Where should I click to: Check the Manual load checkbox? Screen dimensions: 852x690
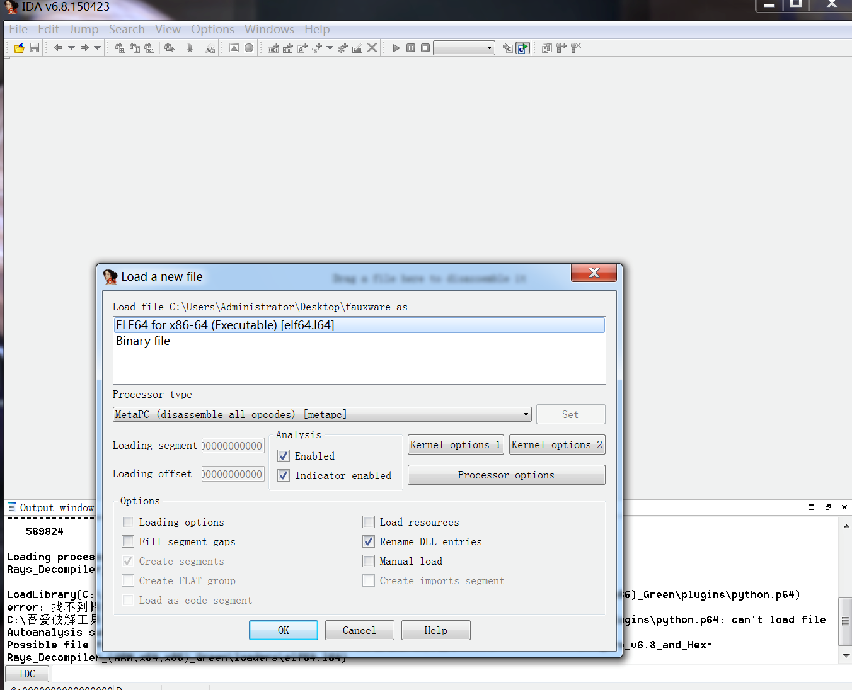[x=369, y=561]
